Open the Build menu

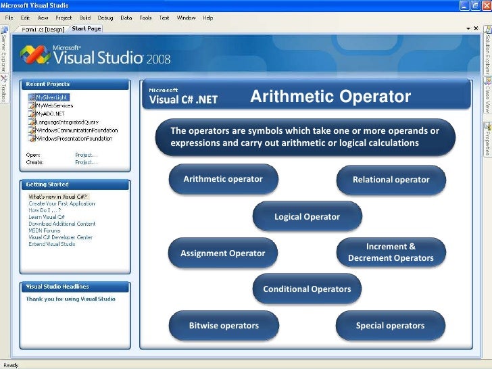84,18
